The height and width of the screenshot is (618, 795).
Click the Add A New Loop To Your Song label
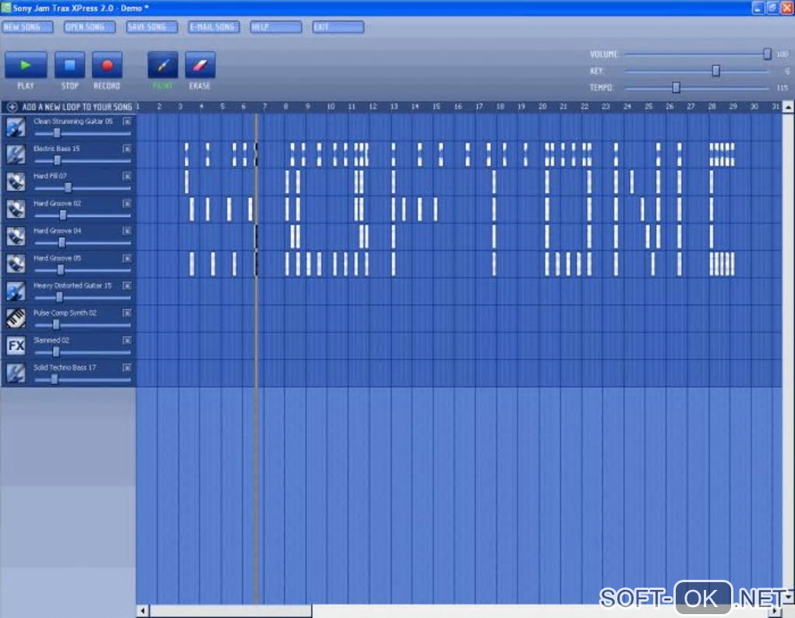[x=77, y=107]
